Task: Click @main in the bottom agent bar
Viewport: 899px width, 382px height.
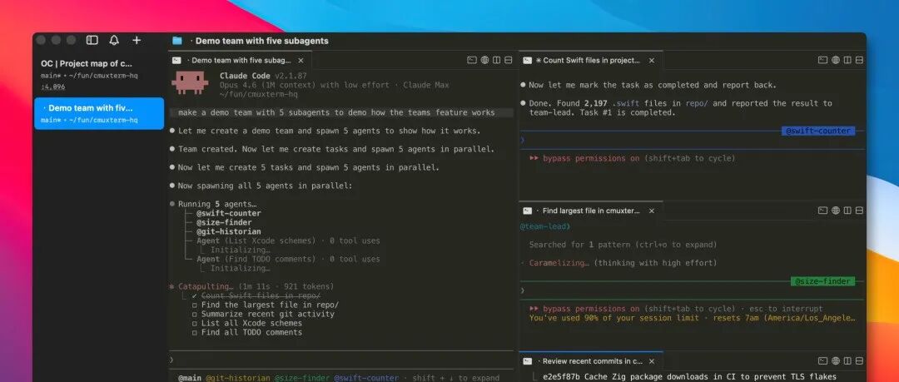Action: [190, 378]
